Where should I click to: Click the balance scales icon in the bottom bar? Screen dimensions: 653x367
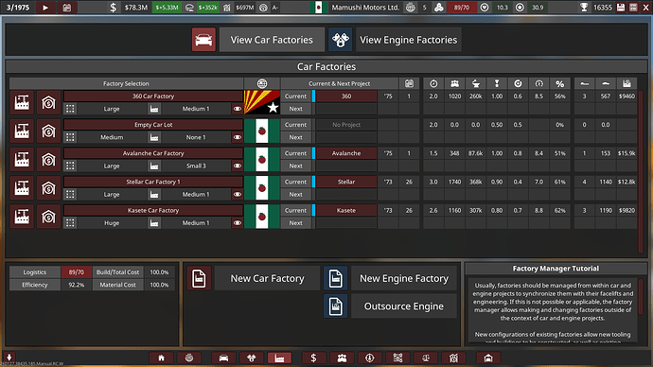coord(426,358)
